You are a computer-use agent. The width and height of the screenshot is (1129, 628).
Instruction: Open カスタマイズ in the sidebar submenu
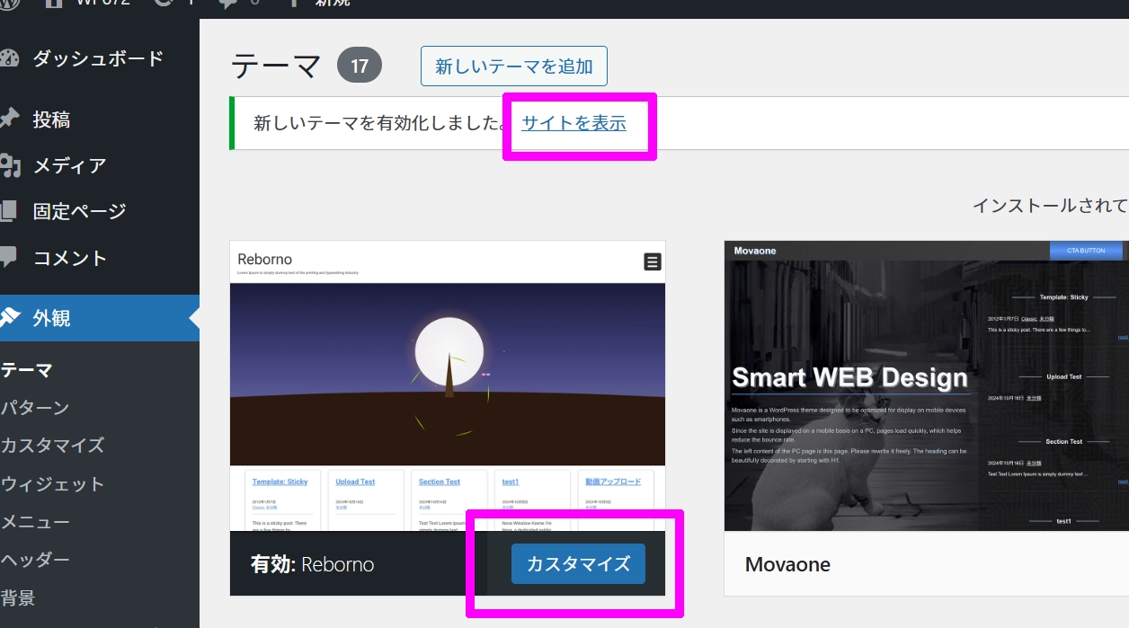click(52, 446)
